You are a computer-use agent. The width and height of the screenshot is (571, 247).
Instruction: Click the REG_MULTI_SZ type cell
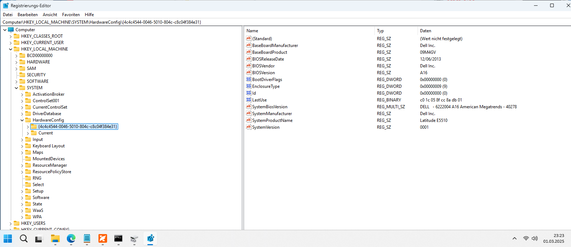(x=391, y=107)
